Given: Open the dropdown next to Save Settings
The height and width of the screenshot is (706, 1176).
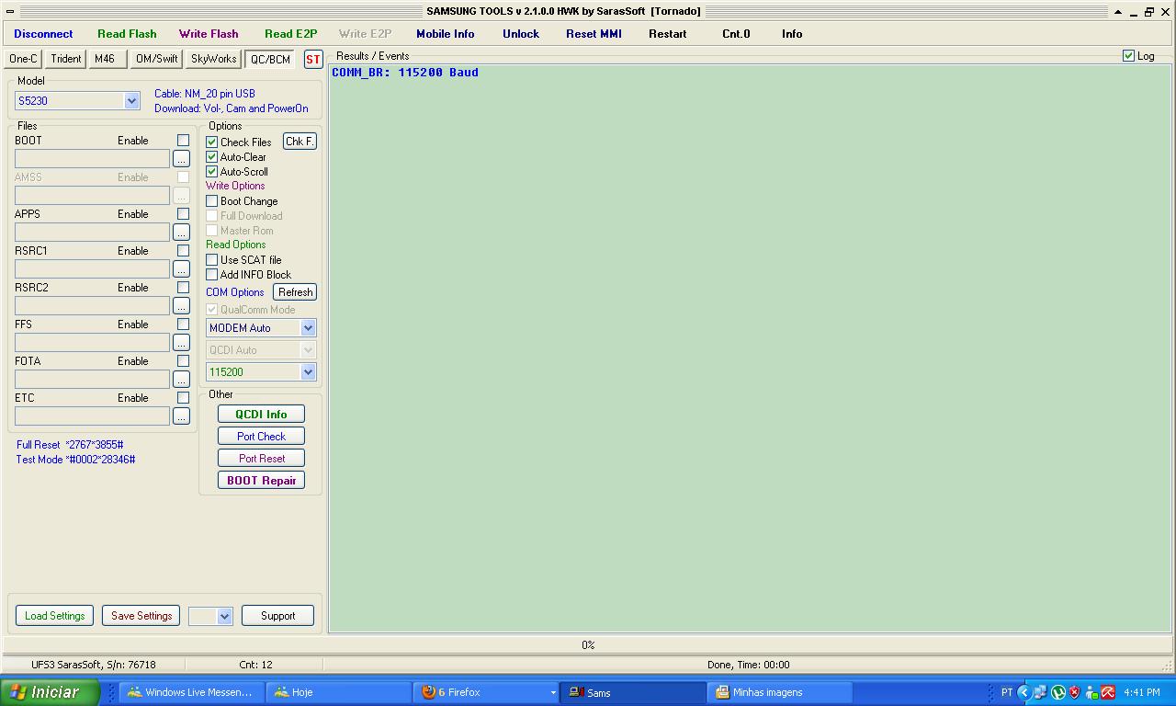Looking at the screenshot, I should pos(224,616).
